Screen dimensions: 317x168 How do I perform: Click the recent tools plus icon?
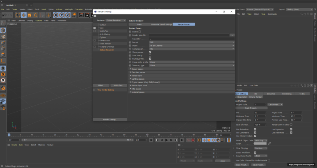[x=48, y=15]
